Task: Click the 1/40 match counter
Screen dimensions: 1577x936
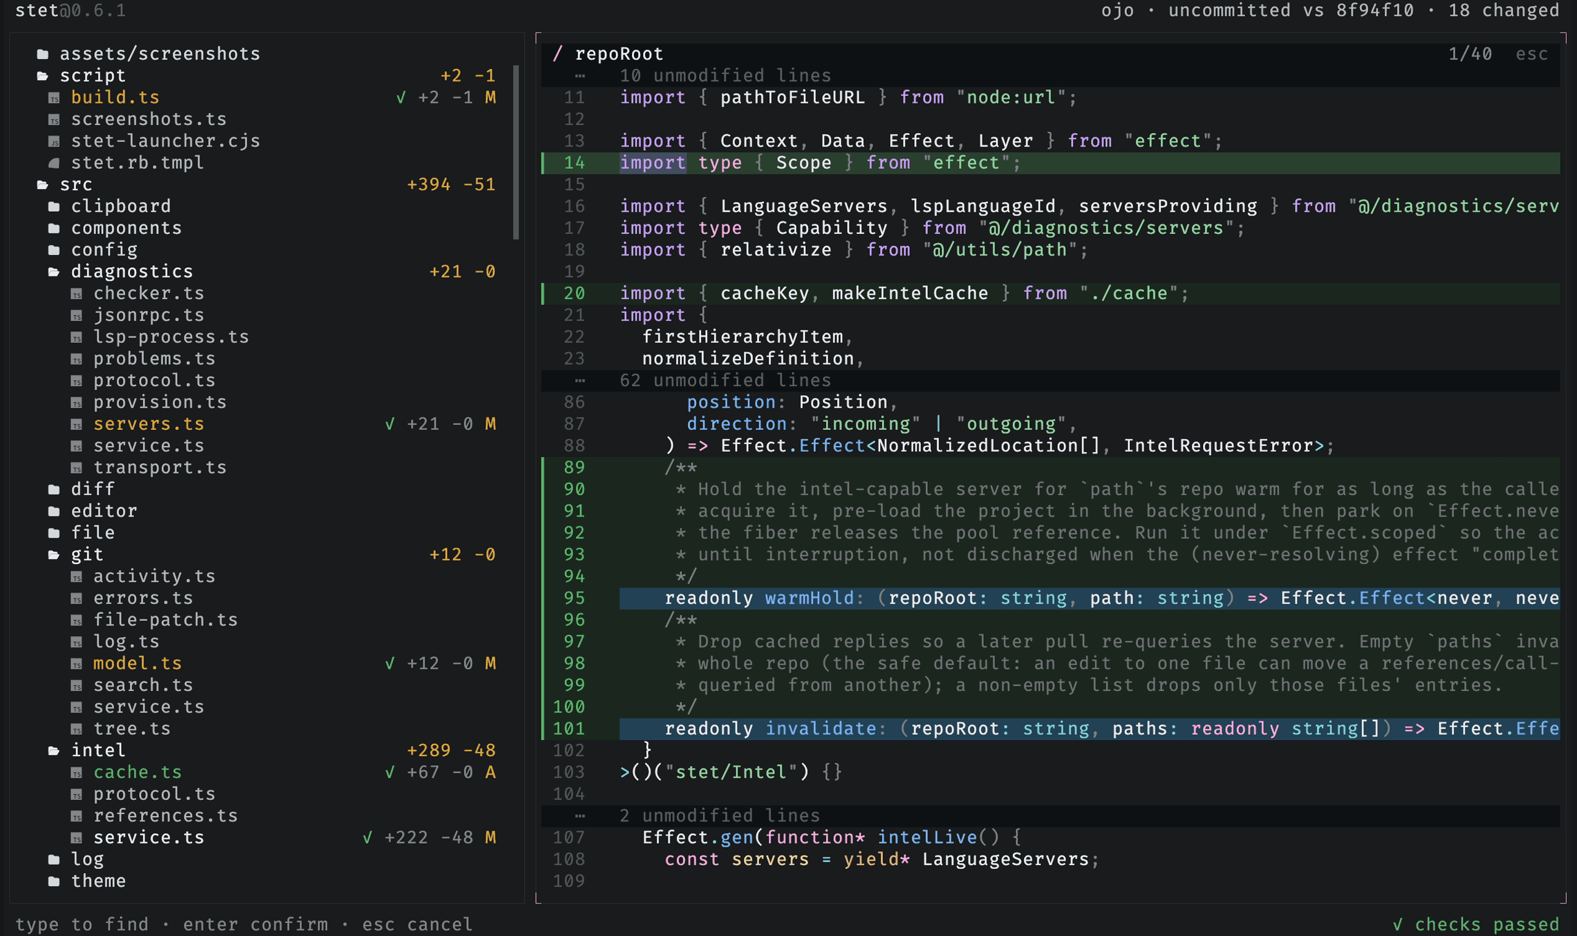Action: point(1470,54)
